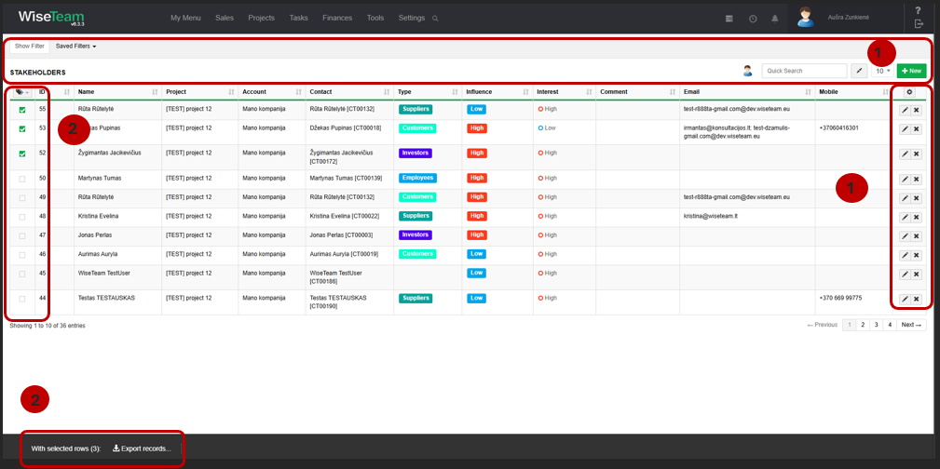Expand the Saved Filters dropdown

(75, 47)
